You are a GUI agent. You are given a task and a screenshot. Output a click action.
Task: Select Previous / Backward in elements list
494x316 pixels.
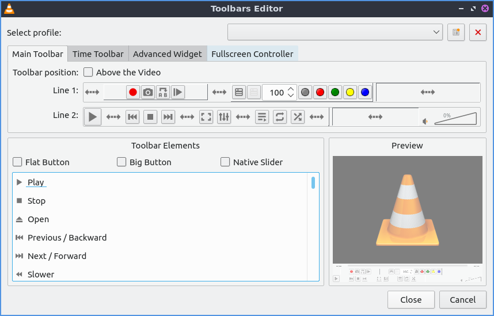click(67, 238)
